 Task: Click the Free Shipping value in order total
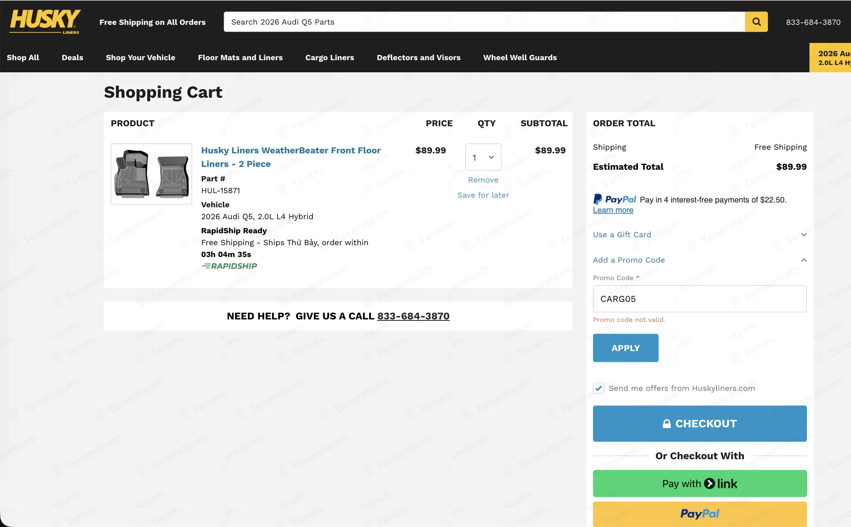pos(780,147)
